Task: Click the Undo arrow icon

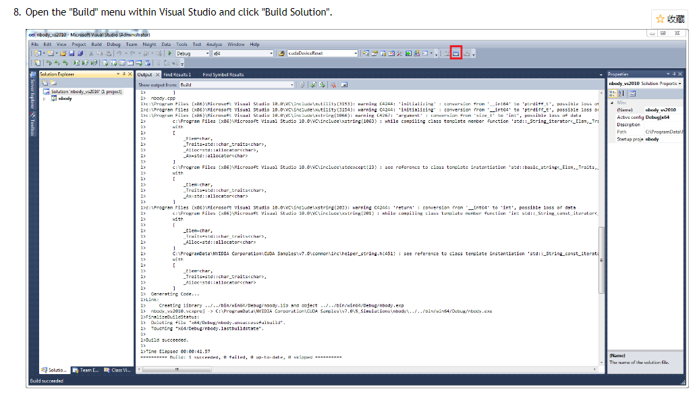Action: pyautogui.click(x=119, y=53)
